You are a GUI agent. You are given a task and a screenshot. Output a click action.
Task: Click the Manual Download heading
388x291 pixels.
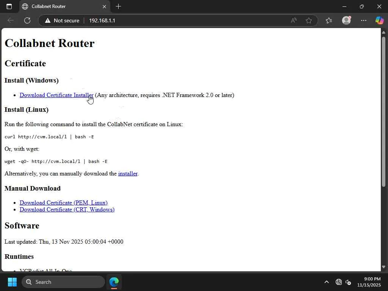coord(33,188)
